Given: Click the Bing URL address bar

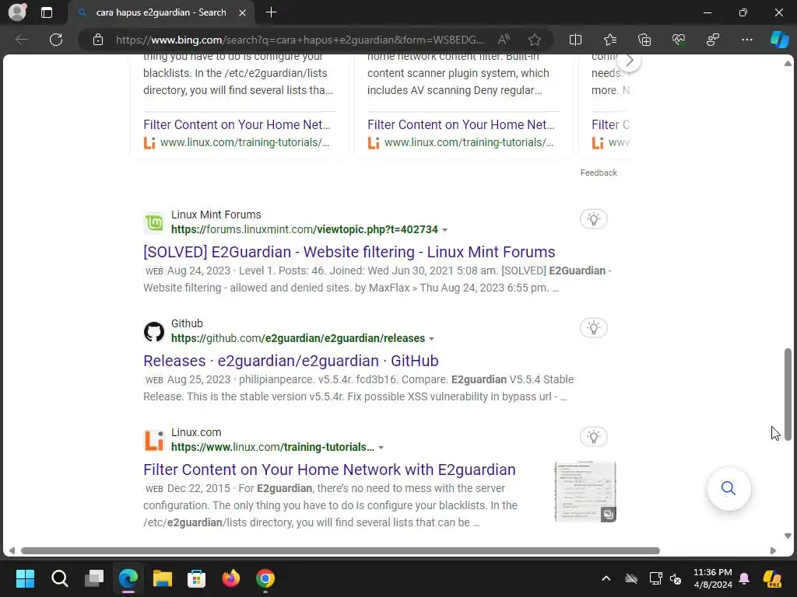Looking at the screenshot, I should [299, 40].
